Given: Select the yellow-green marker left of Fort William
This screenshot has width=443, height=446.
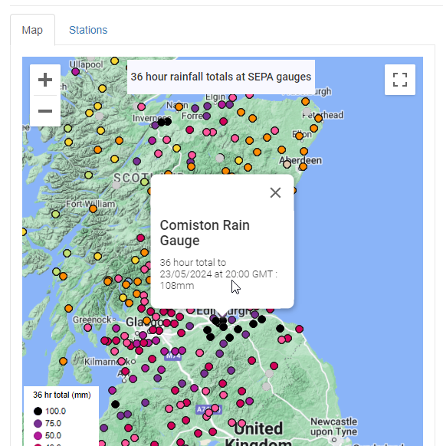Looking at the screenshot, I should pos(55,214).
